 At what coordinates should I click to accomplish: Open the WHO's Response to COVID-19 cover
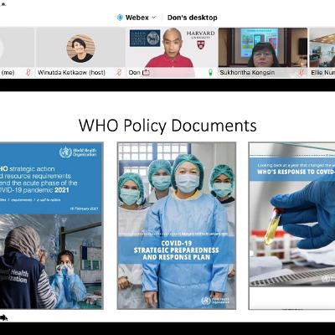point(291,225)
